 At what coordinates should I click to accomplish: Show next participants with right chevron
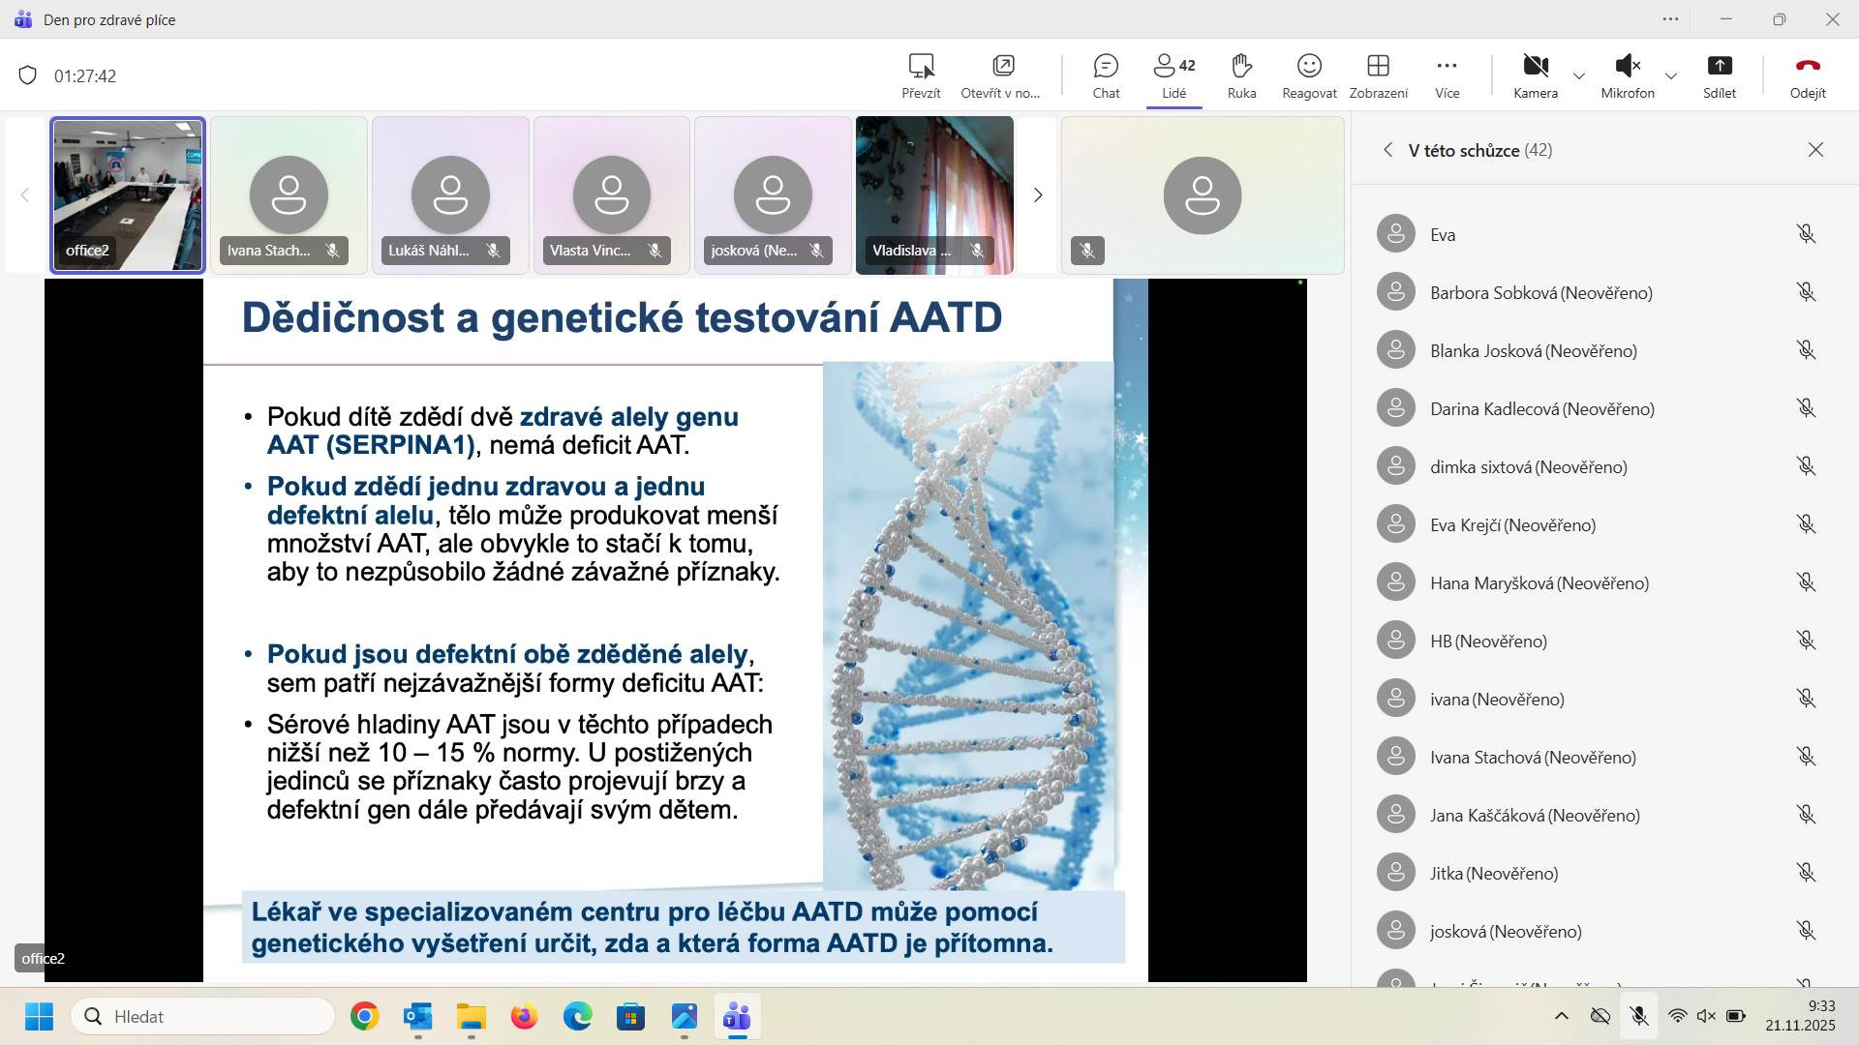pos(1038,195)
